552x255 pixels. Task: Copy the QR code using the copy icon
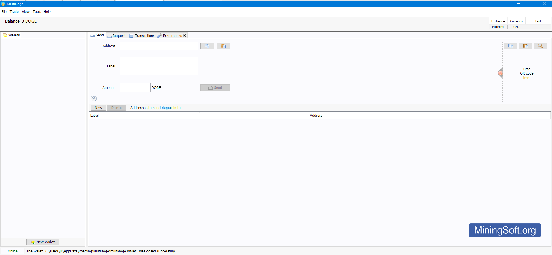pyautogui.click(x=511, y=46)
